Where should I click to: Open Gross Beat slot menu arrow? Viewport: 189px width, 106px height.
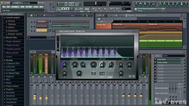click(155, 59)
